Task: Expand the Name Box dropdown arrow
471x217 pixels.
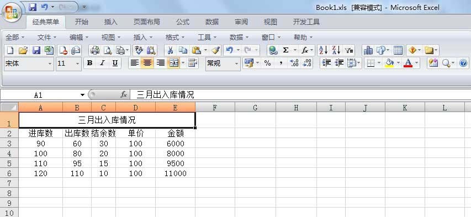Action: pyautogui.click(x=82, y=95)
